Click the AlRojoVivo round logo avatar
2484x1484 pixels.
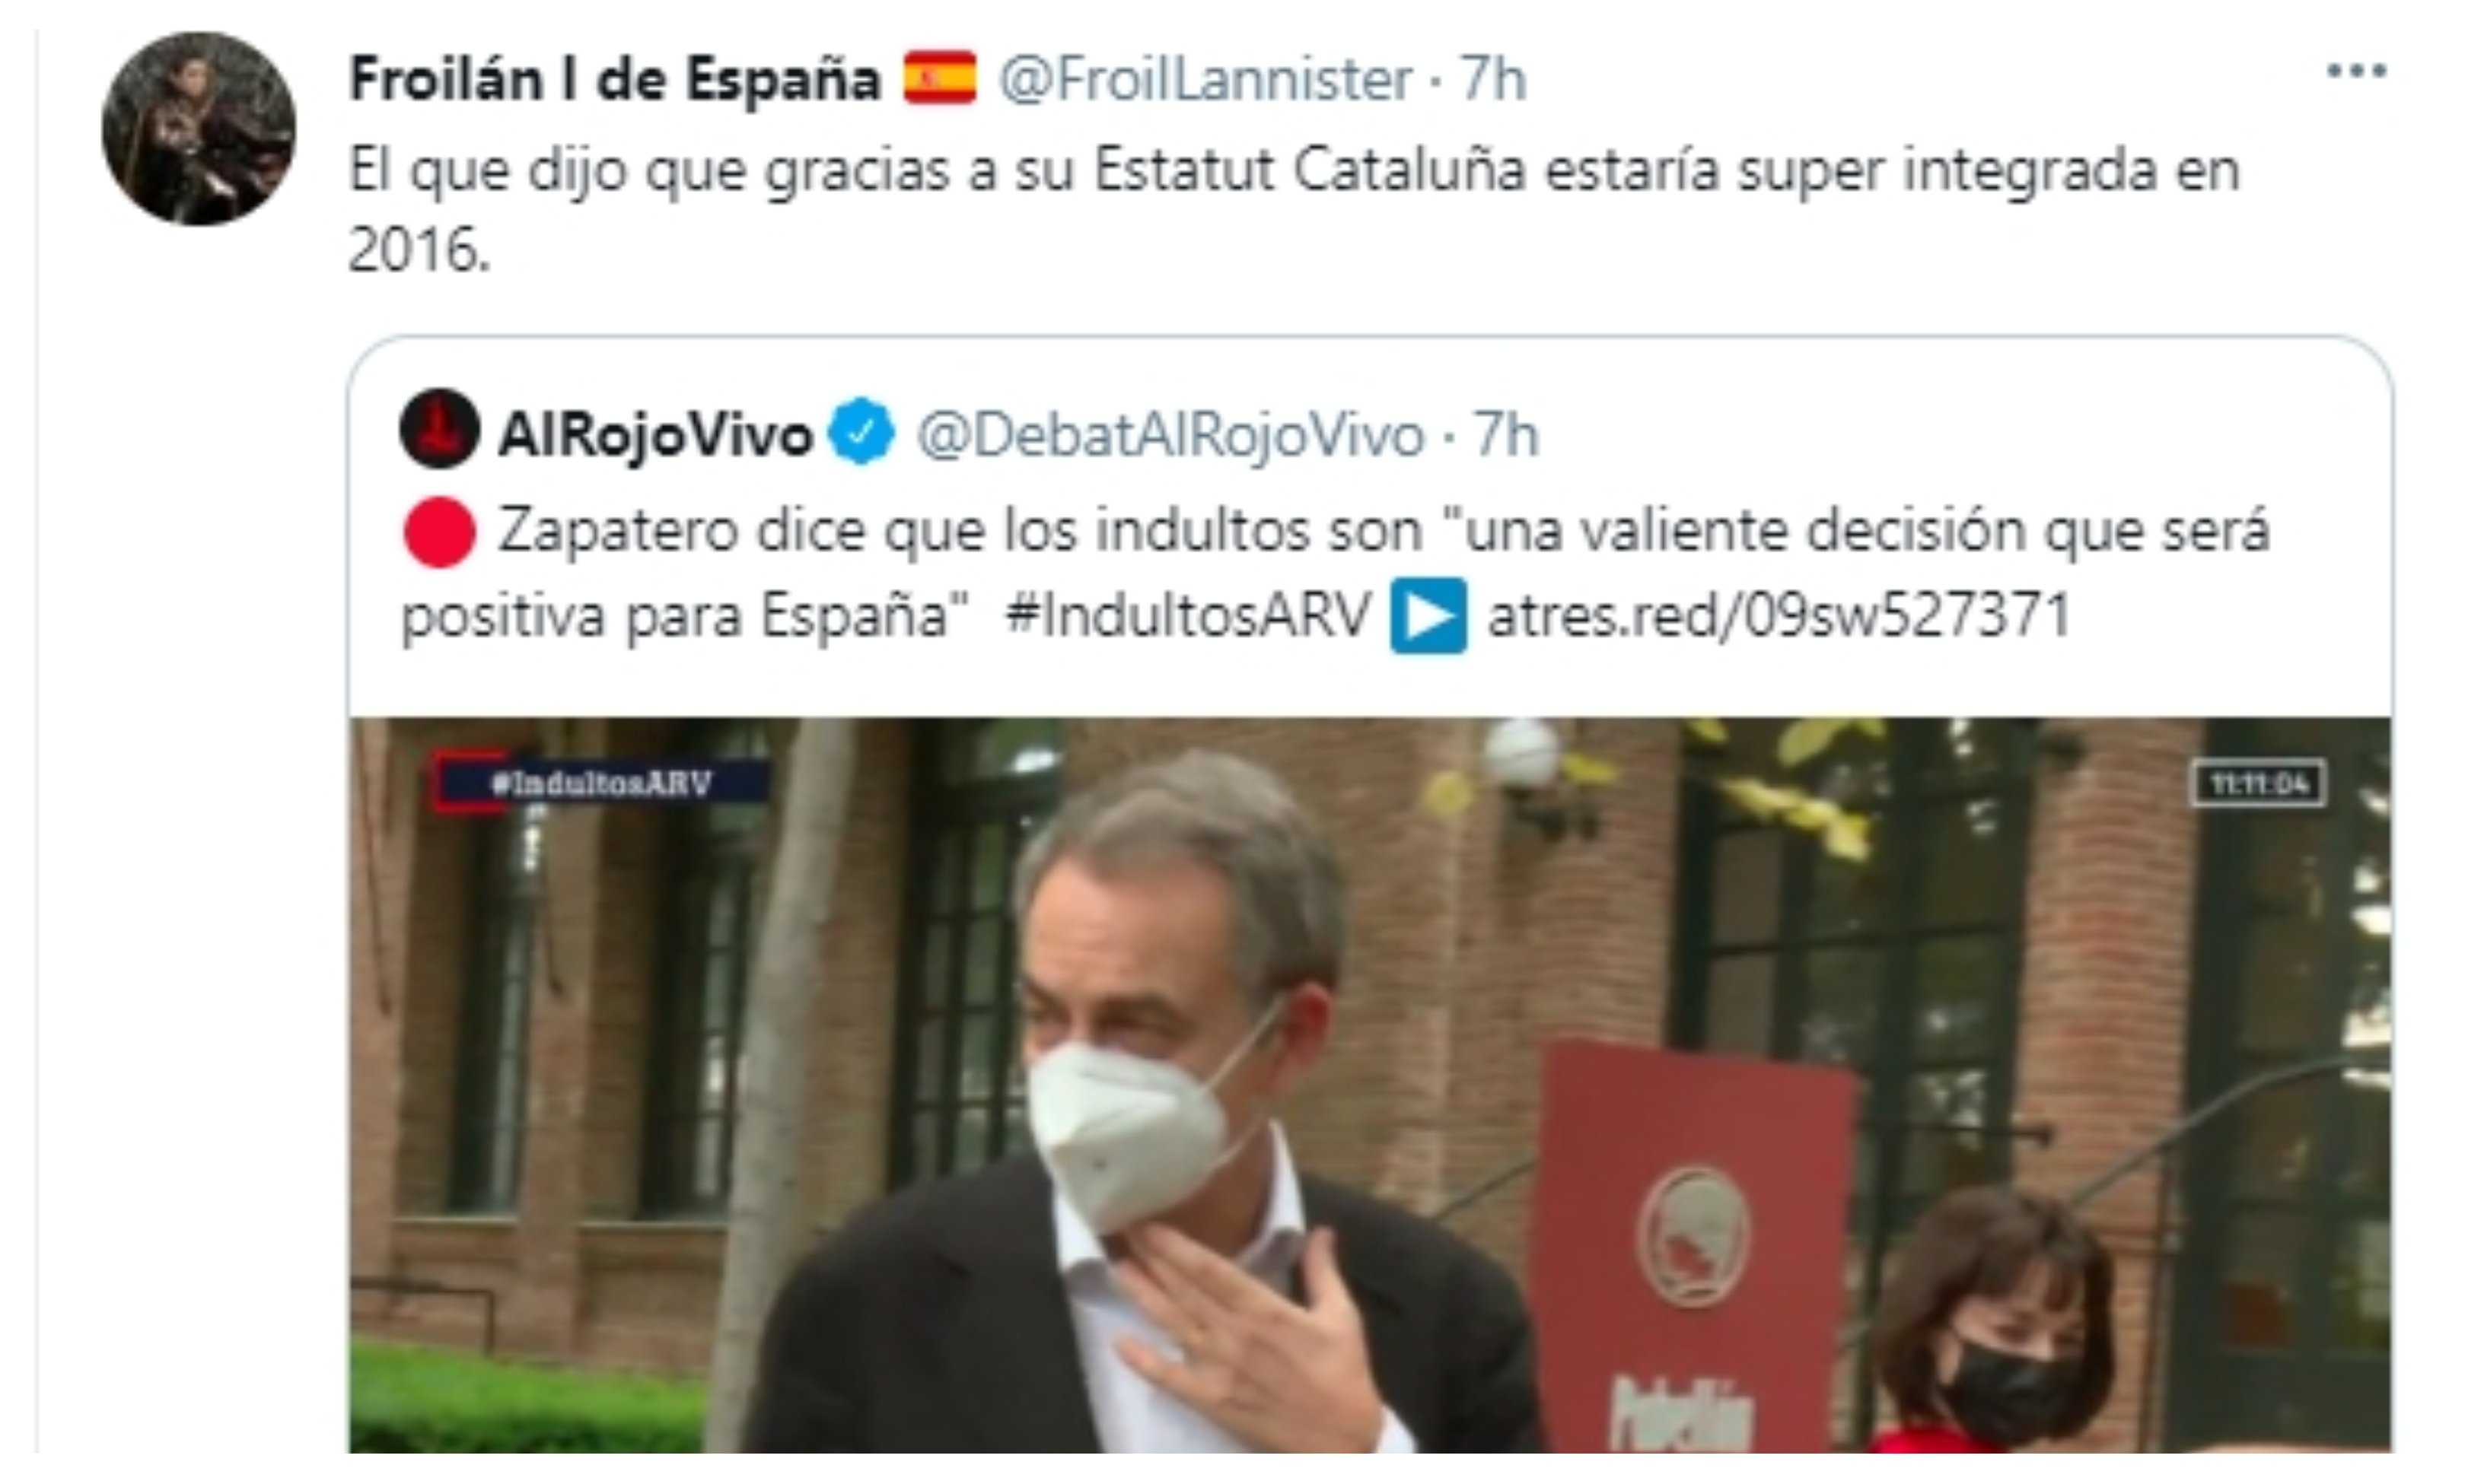pyautogui.click(x=439, y=429)
